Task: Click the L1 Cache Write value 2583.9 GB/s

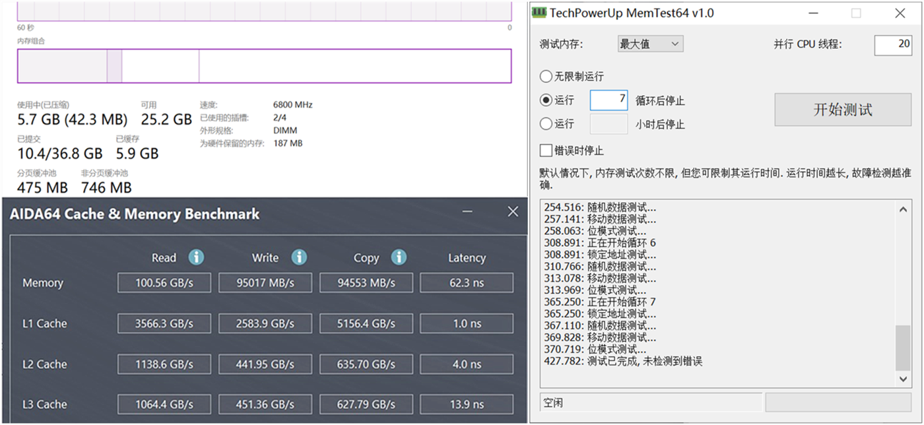Action: [265, 323]
